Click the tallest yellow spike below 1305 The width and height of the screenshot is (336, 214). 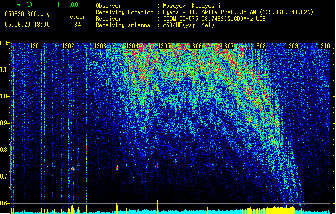pyautogui.click(x=157, y=207)
